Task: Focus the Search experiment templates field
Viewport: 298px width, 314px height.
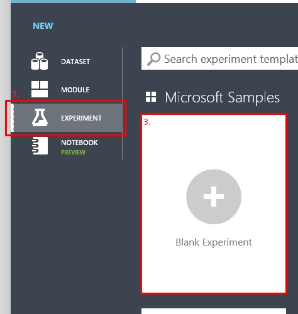Action: pyautogui.click(x=219, y=58)
